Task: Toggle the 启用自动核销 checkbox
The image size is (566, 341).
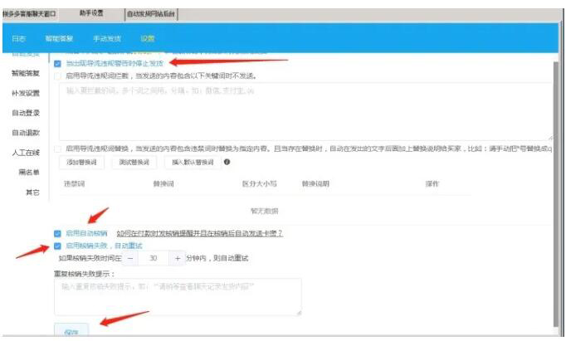Action: click(x=57, y=233)
